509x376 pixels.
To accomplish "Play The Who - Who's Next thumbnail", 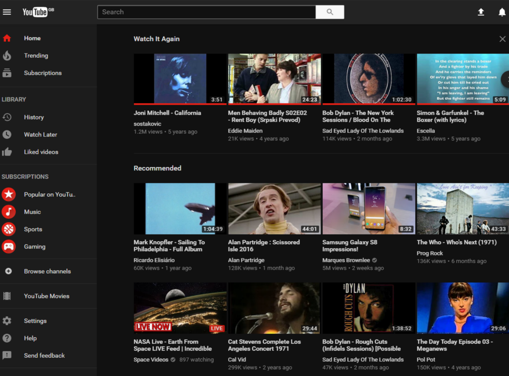I will 463,209.
